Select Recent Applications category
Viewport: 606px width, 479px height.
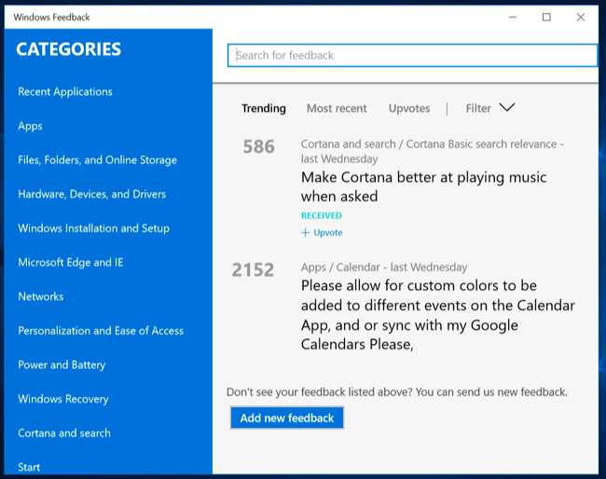[x=65, y=92]
